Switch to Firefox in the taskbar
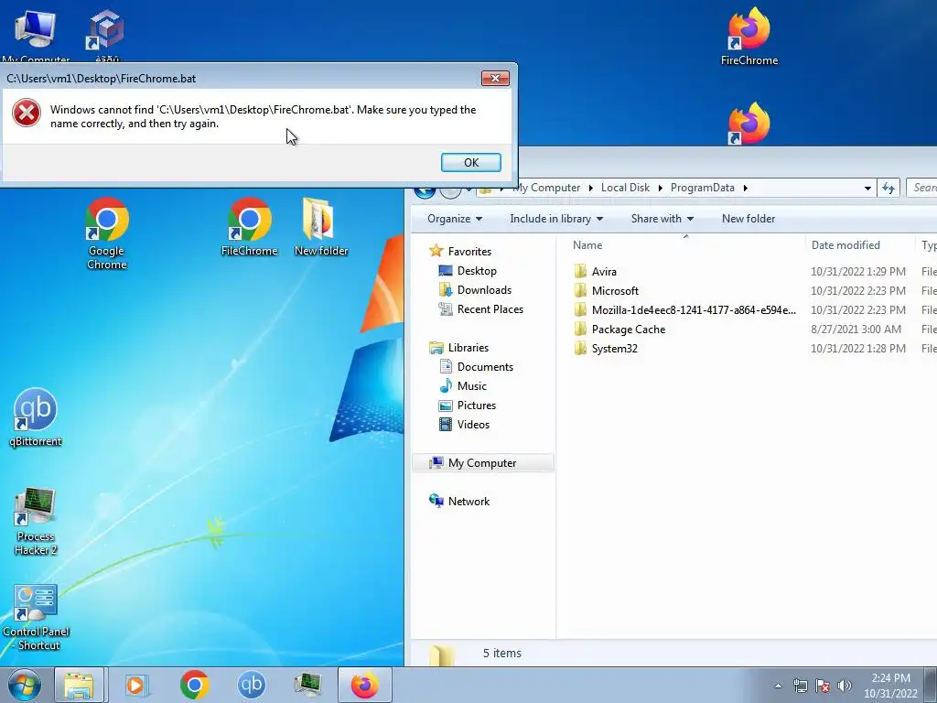937x703 pixels. tap(365, 685)
